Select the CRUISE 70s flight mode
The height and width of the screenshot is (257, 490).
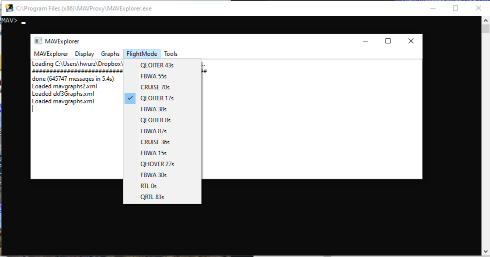(x=155, y=87)
